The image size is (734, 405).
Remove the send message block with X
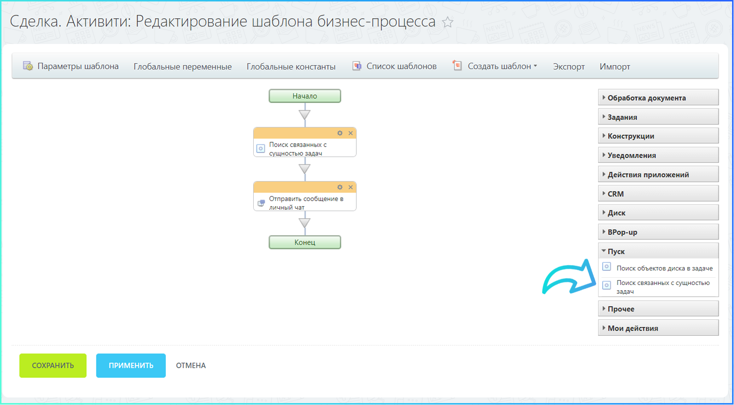point(351,187)
